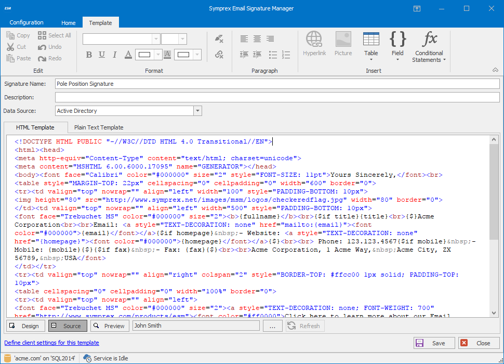504x364 pixels.
Task: Click the Save button
Action: 434,343
